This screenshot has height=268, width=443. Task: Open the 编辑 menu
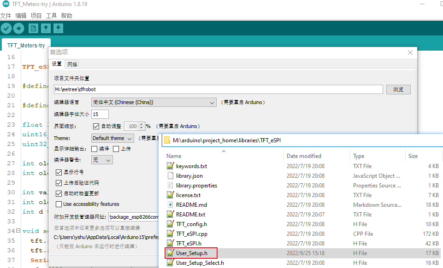pyautogui.click(x=21, y=16)
